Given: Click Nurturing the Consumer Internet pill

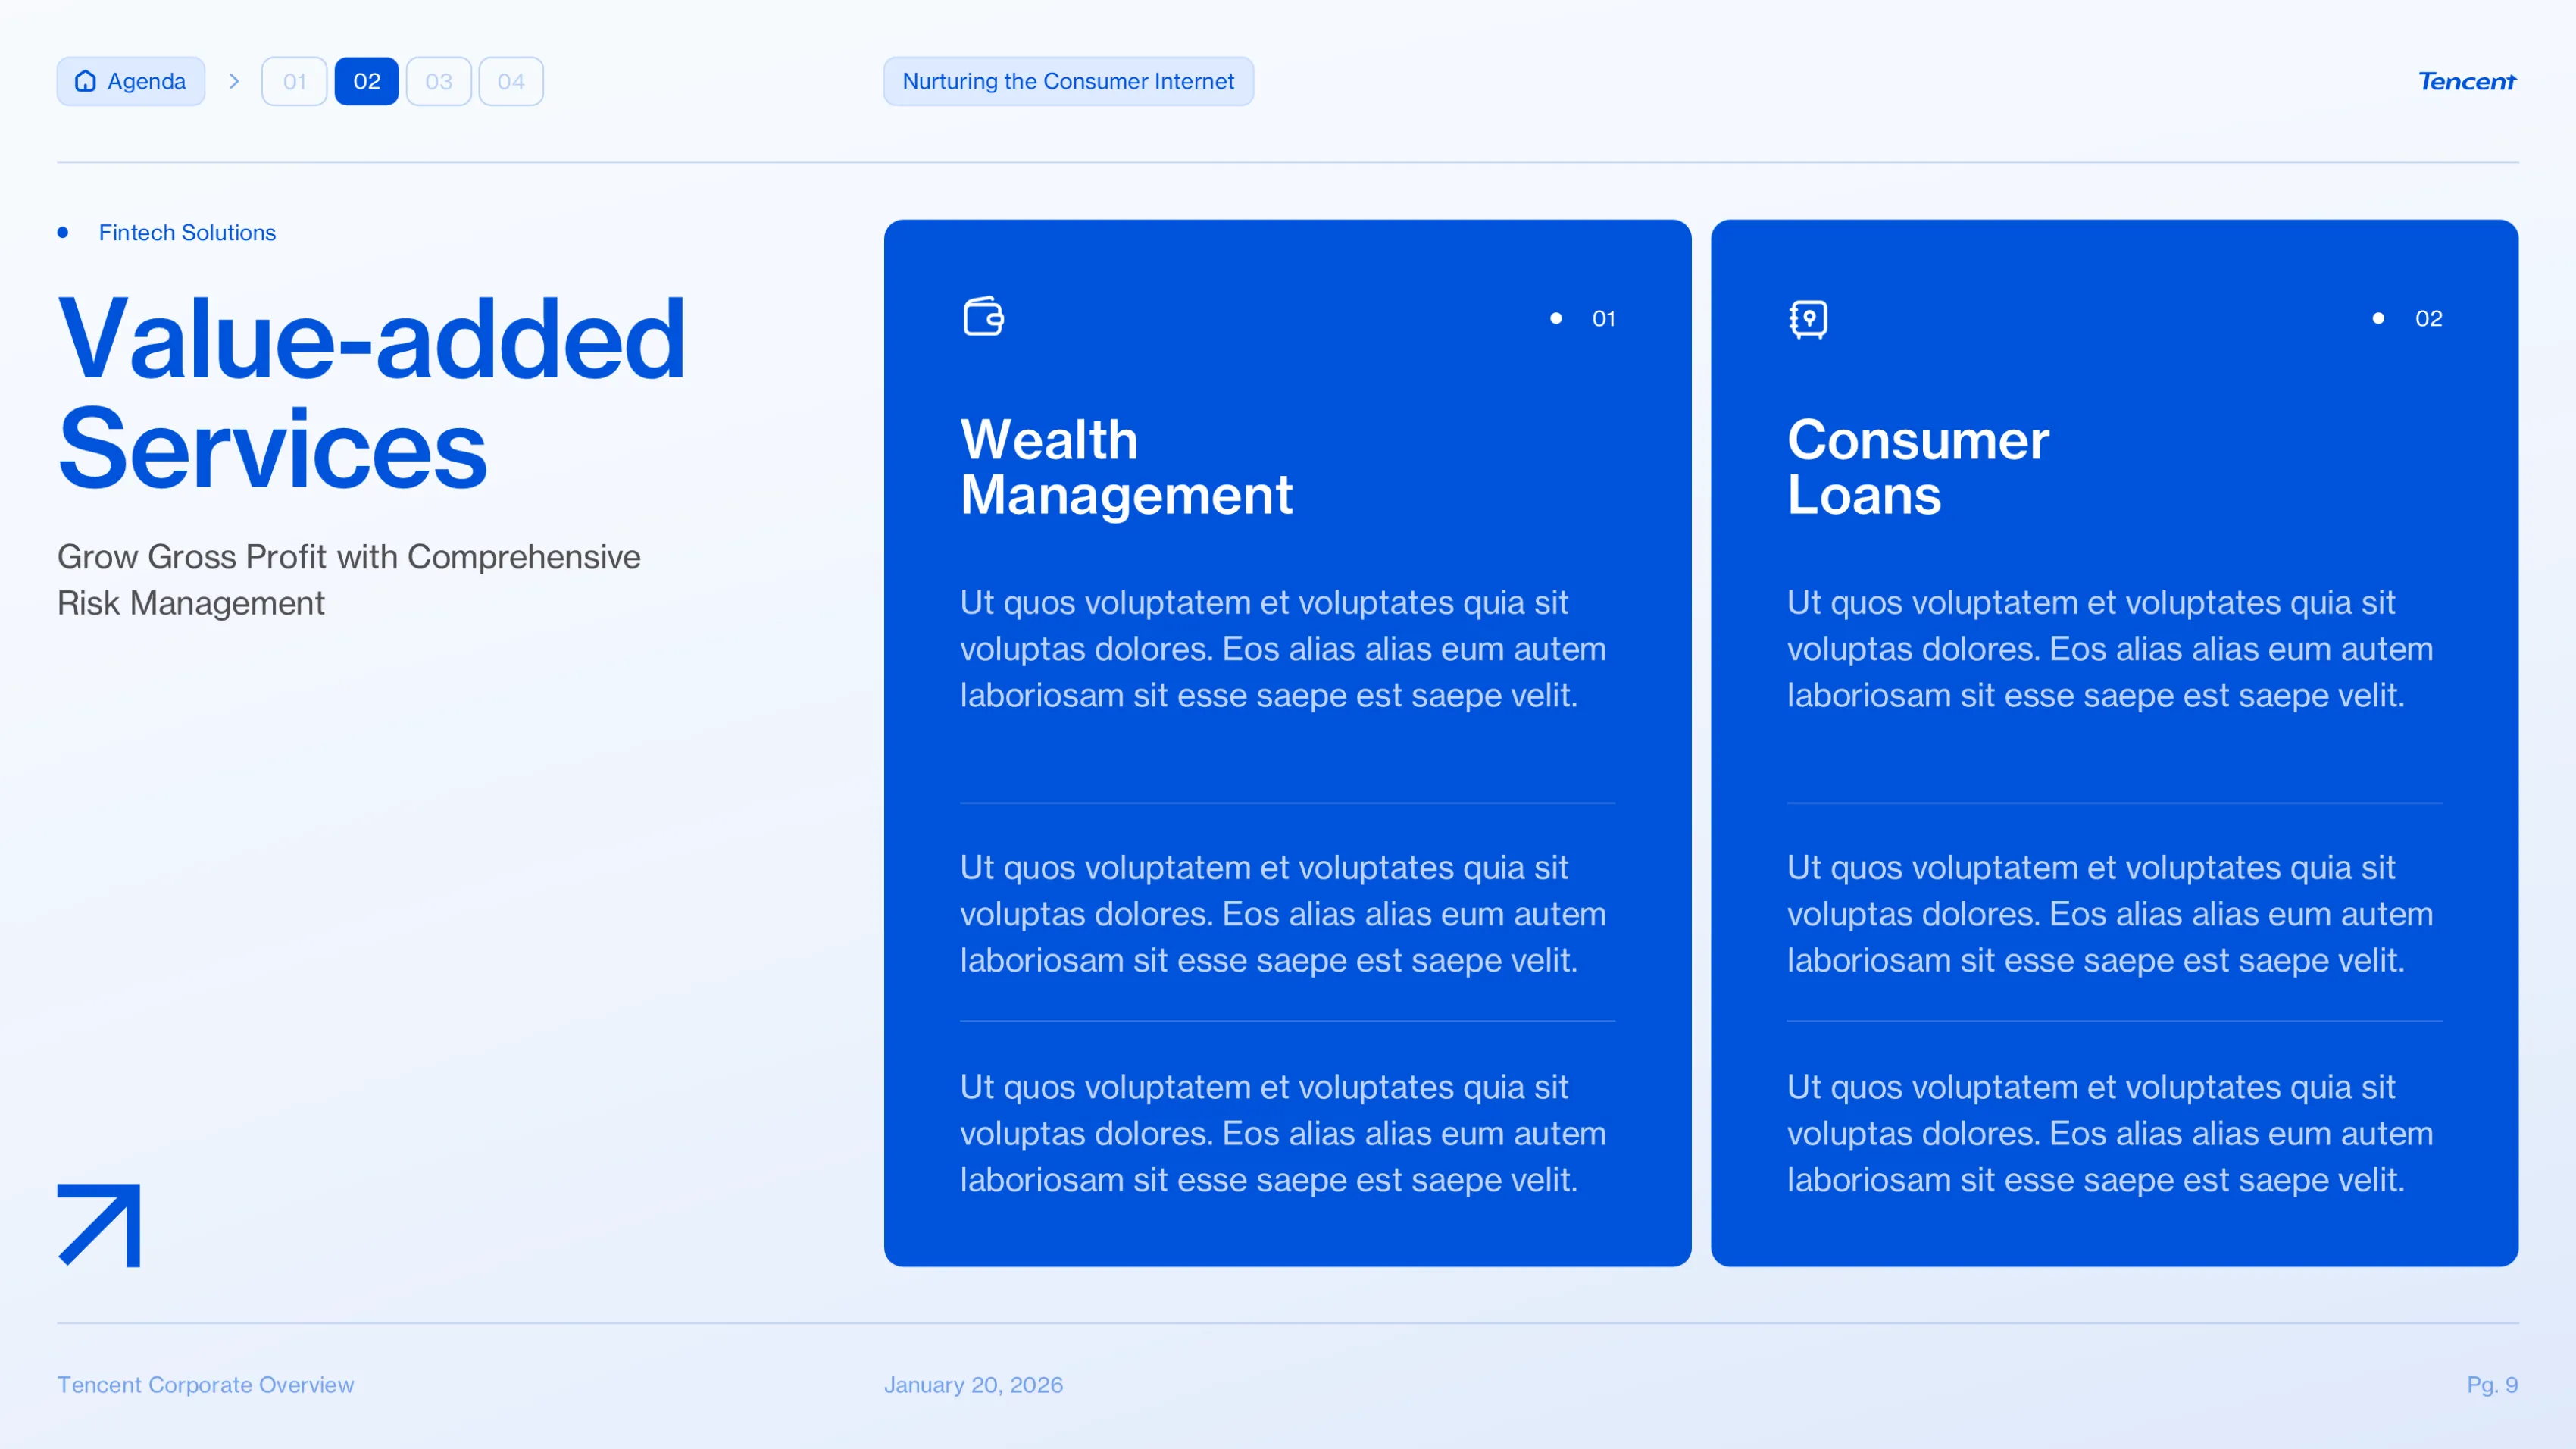Looking at the screenshot, I should (1068, 81).
